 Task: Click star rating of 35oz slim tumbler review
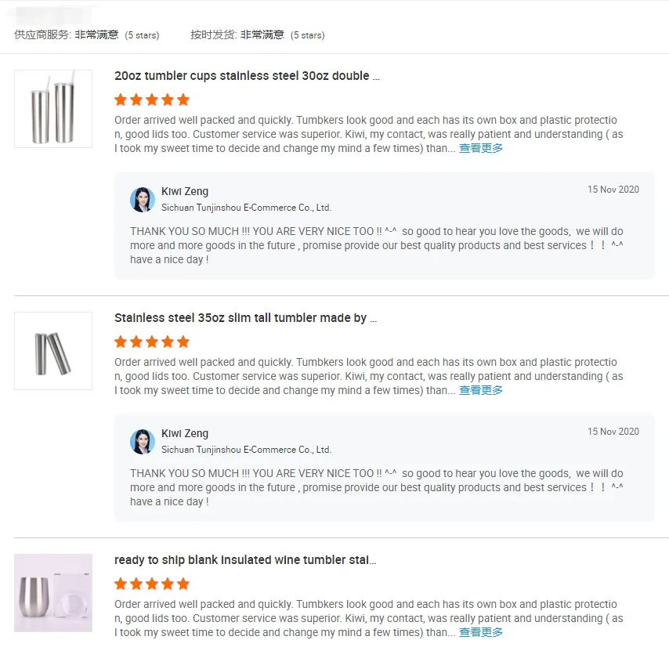[152, 342]
